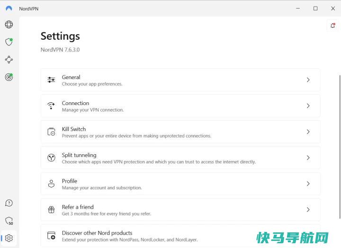Click the shield icon labeled 50
Viewport: 341px width, 248px height.
click(x=9, y=221)
